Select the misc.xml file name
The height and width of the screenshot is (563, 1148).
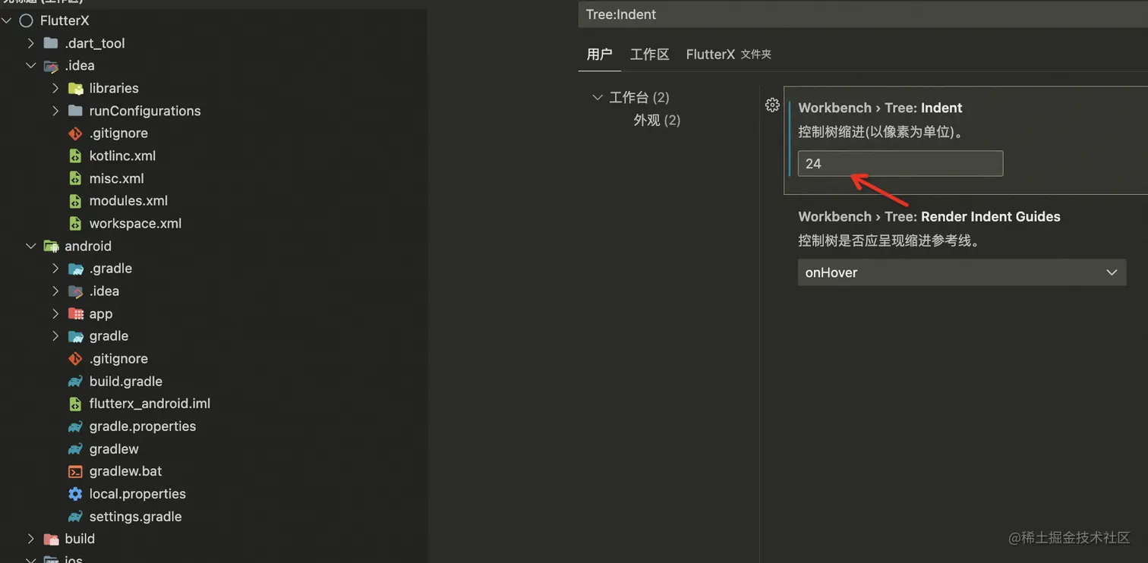click(116, 178)
